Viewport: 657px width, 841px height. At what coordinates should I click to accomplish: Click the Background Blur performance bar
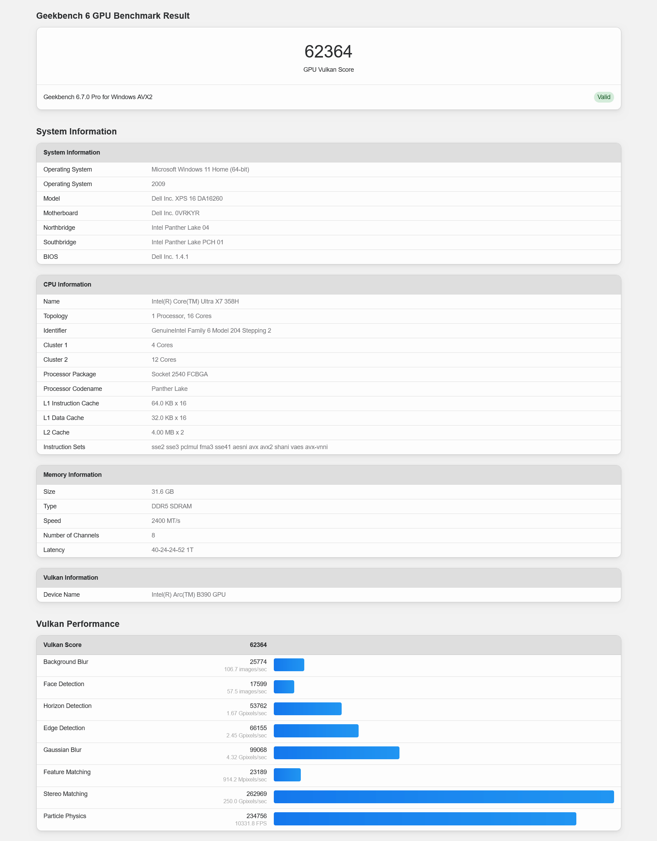289,665
